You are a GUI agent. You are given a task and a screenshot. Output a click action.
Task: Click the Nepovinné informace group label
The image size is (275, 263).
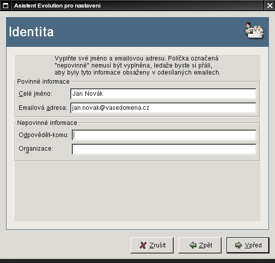click(x=47, y=123)
